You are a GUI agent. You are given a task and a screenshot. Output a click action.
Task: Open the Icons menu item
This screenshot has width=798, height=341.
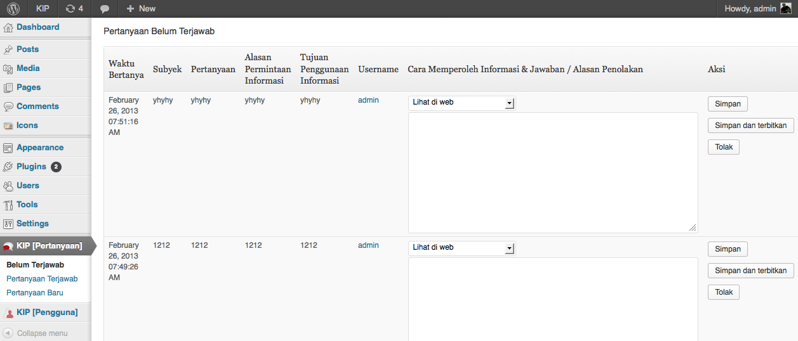click(x=27, y=125)
